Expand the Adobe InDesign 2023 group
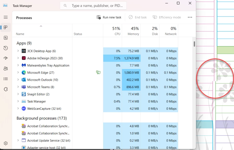234x150 pixels. click(x=18, y=58)
